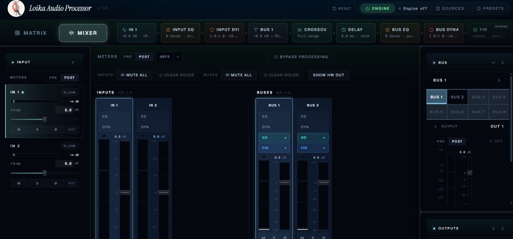This screenshot has height=239, width=513.
Task: Click the Mixer waveform icon
Action: coord(71,33)
